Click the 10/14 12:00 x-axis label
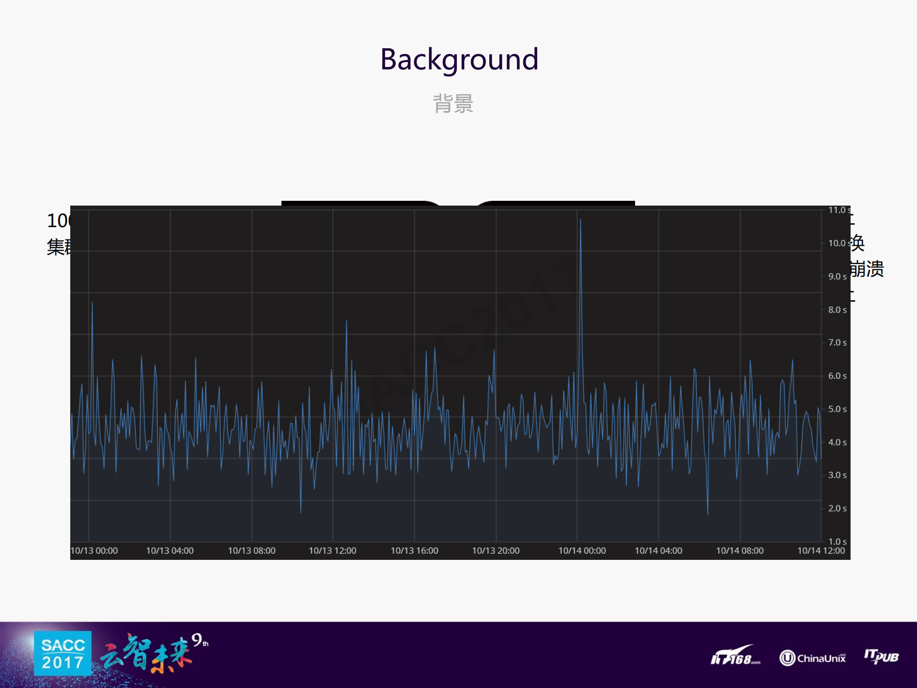The width and height of the screenshot is (917, 688). 821,551
